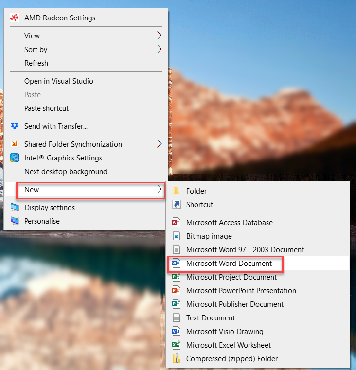Open Intel Graphics Settings

(86, 158)
